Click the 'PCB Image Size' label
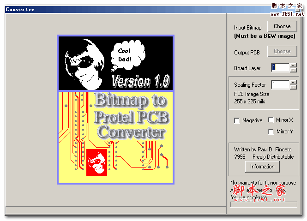Image resolution: width=307 pixels, height=221 pixels. pyautogui.click(x=252, y=94)
